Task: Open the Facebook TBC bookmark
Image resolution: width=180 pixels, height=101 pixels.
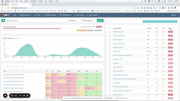Action: [18, 11]
